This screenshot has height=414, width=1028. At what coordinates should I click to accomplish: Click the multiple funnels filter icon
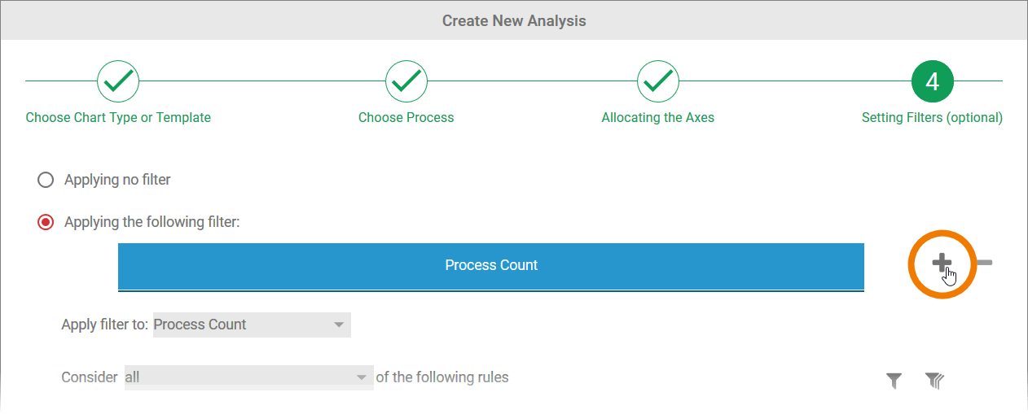click(934, 380)
